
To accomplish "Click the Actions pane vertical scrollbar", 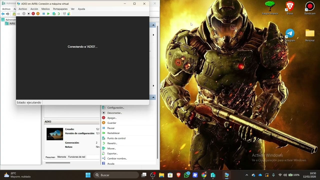I will [x=157, y=92].
